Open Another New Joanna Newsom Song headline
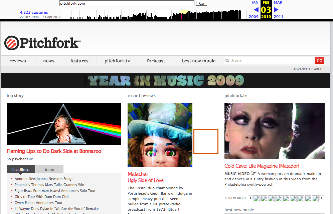The height and width of the screenshot is (214, 333). [x=43, y=179]
